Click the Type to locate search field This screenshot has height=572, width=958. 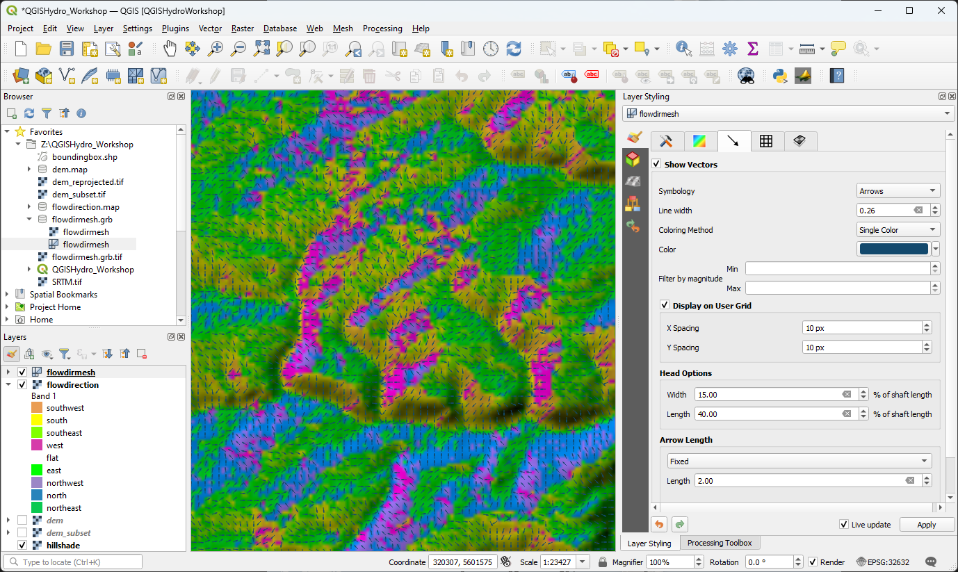click(73, 561)
